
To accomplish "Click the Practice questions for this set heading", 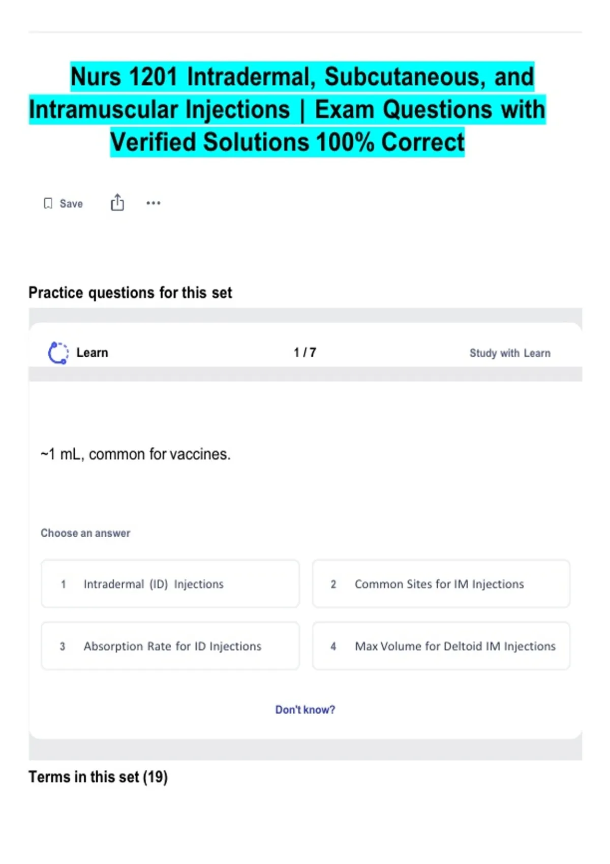I will [130, 293].
